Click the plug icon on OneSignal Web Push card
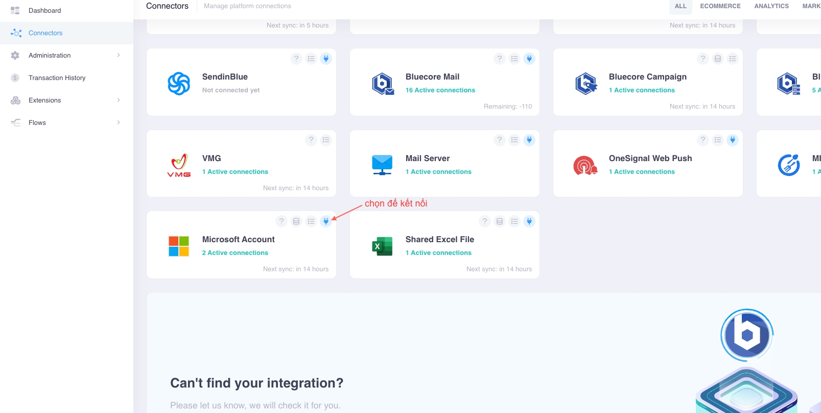 coord(733,140)
